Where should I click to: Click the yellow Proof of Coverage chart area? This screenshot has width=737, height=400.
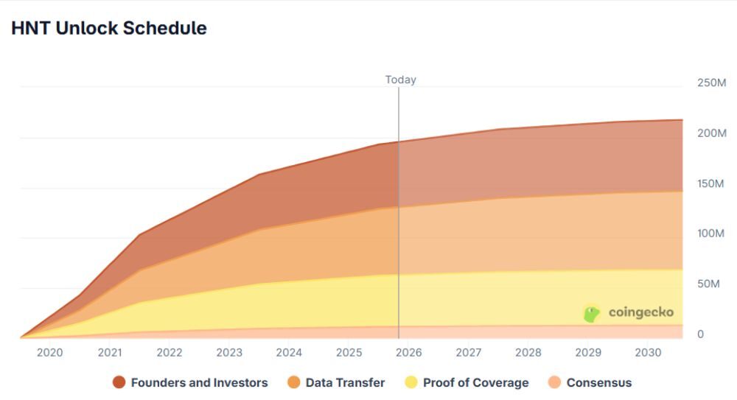coord(295,302)
